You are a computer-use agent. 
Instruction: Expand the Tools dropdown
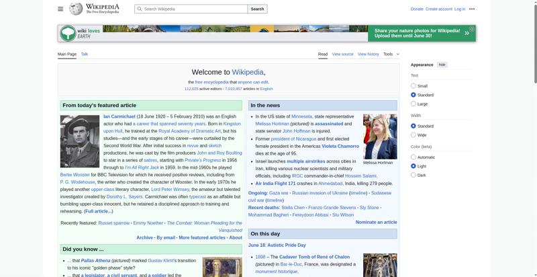coord(391,54)
